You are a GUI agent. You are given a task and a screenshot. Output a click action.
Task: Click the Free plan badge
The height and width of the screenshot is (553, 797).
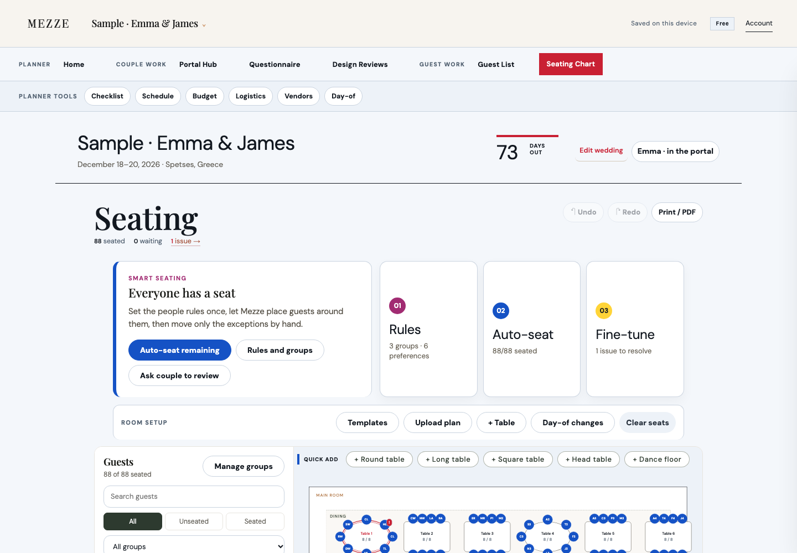722,24
